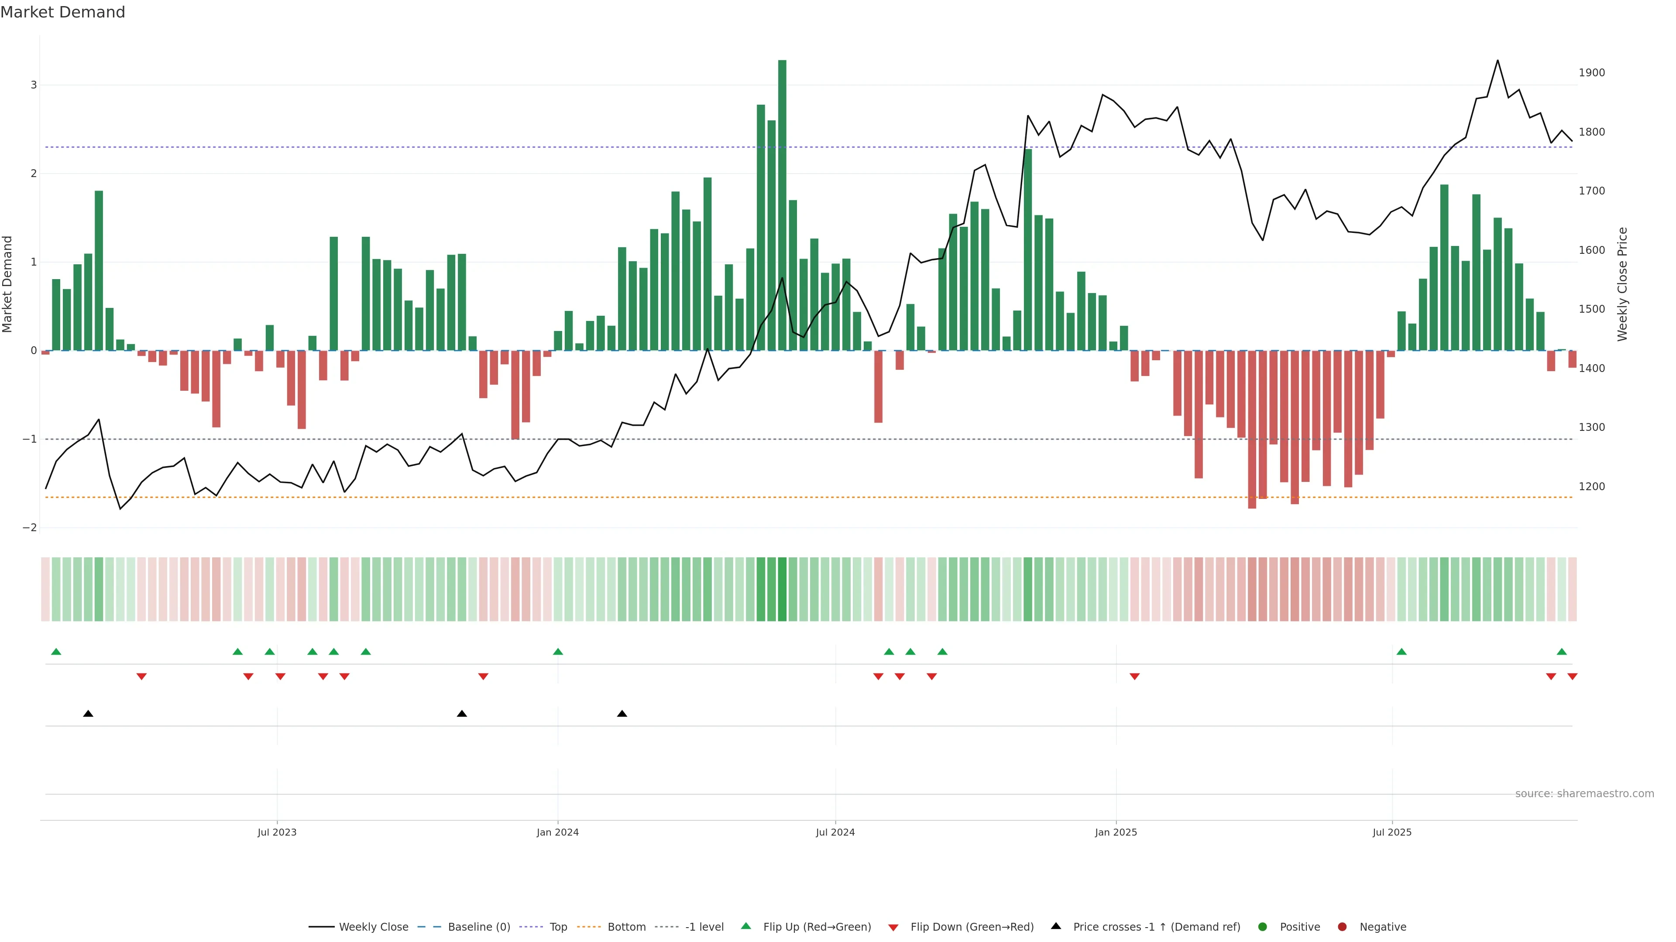Screen dimensions: 1676x942
Task: Click the red Negative legend dot
Action: (x=1342, y=926)
